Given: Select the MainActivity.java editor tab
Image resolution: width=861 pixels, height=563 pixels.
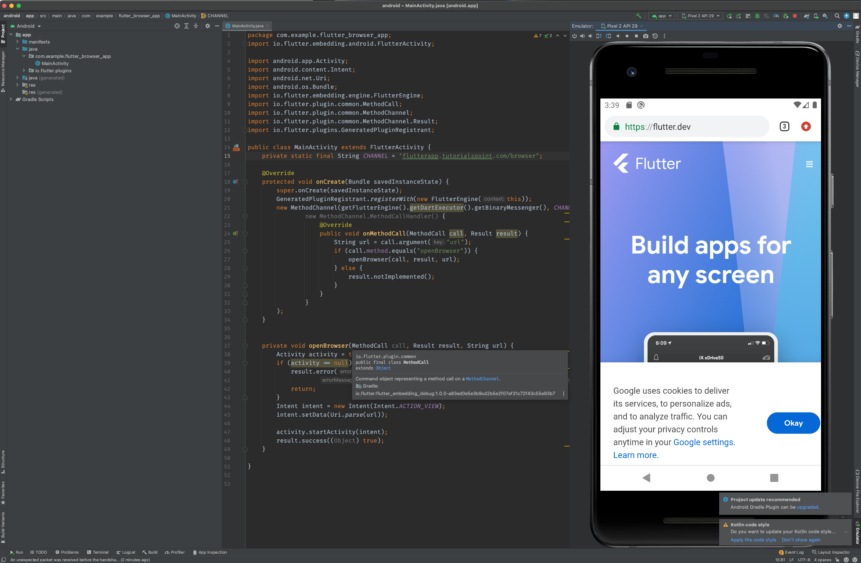Looking at the screenshot, I should point(247,26).
